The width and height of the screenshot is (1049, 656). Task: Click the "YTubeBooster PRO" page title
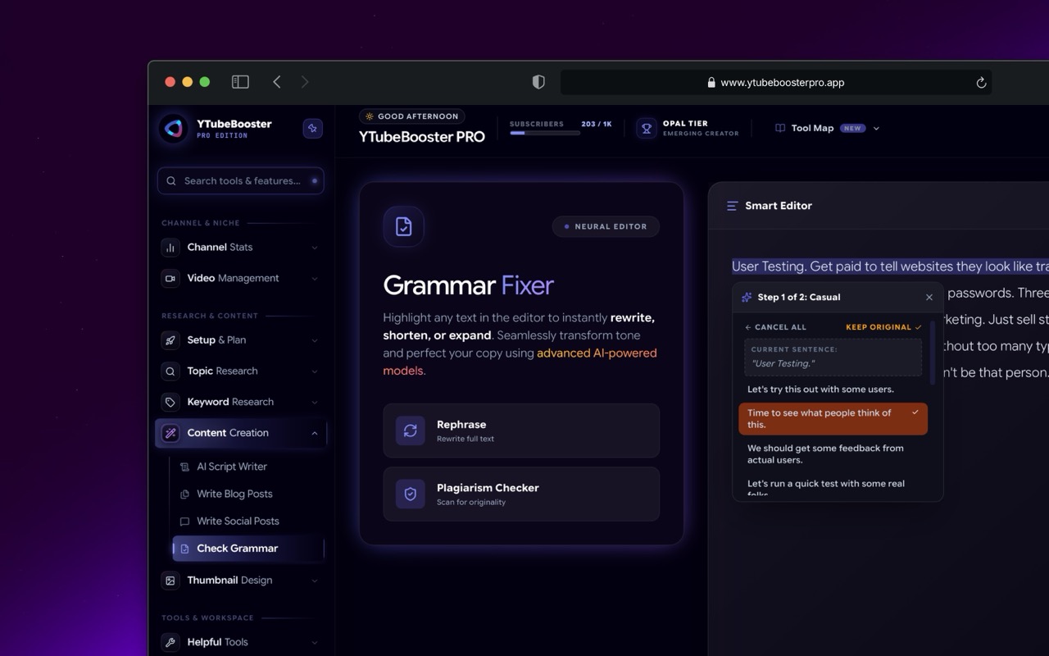coord(422,137)
